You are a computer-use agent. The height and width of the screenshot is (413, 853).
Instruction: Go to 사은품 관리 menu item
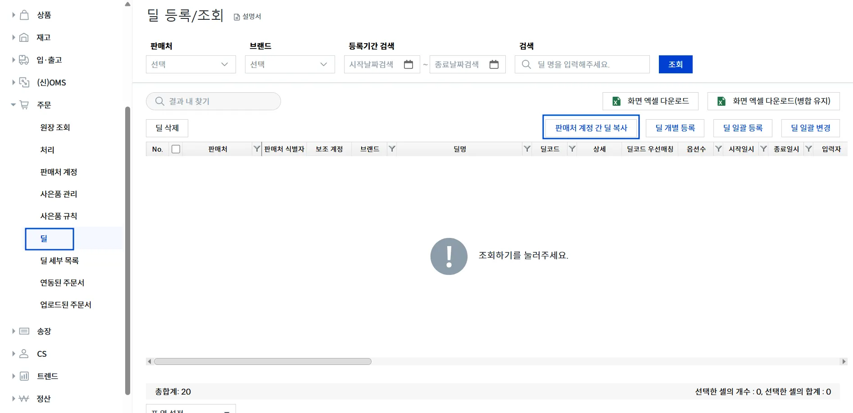[x=59, y=194]
